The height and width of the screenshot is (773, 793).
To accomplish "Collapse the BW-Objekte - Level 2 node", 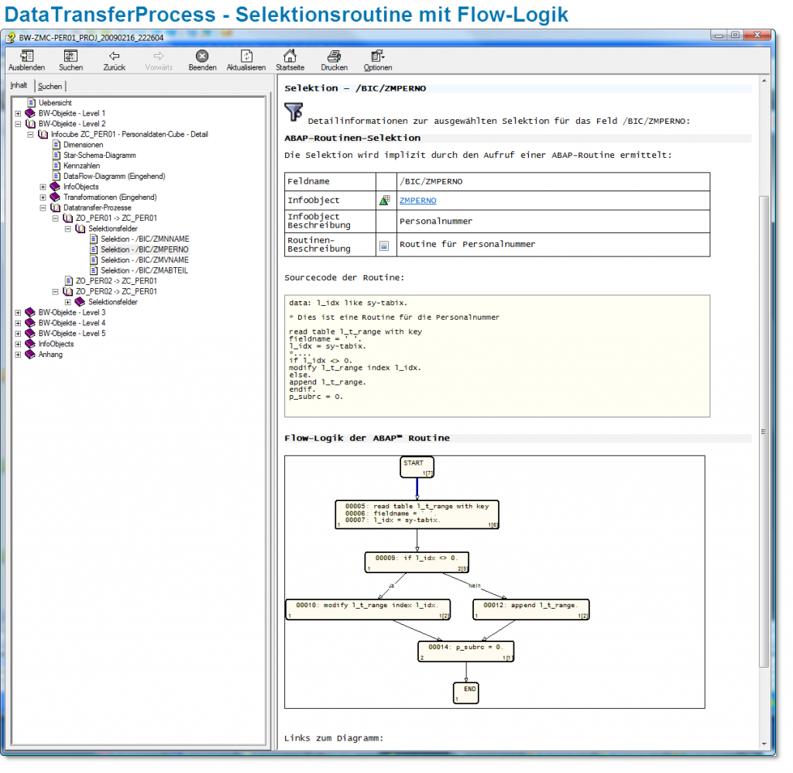I will tap(19, 124).
